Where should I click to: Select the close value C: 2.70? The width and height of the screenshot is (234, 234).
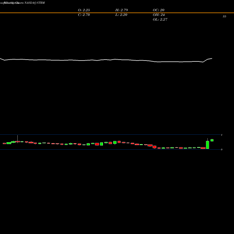point(84,15)
